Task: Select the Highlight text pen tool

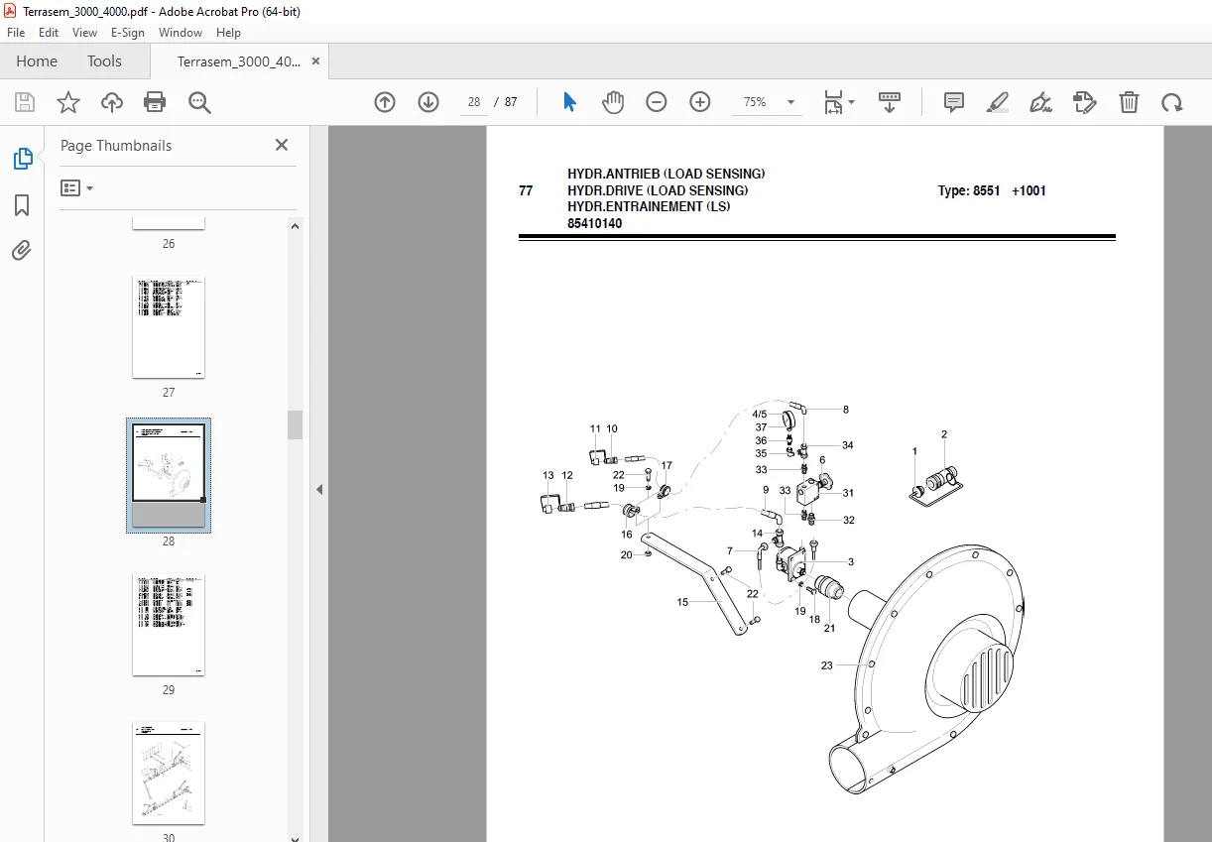Action: point(998,102)
